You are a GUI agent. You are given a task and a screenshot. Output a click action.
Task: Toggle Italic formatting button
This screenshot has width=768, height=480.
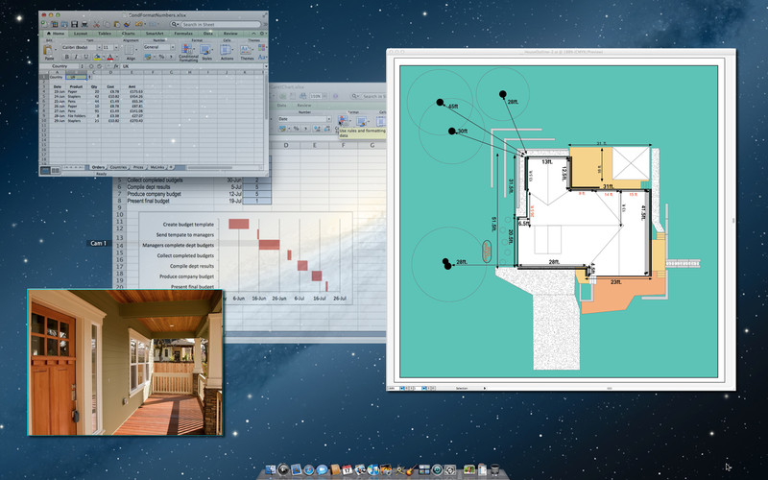76,57
